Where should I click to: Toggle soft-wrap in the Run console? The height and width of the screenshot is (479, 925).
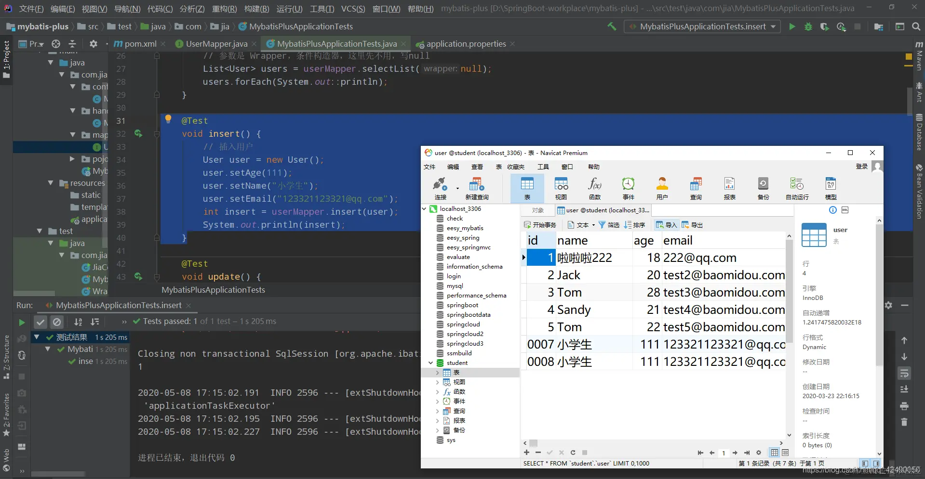point(904,373)
